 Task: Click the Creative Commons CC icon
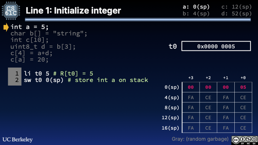click(236, 139)
